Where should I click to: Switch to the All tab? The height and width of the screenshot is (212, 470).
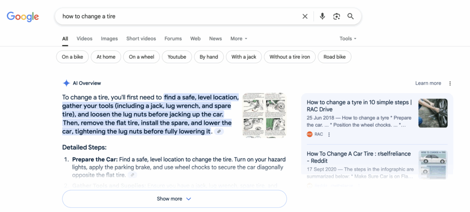pos(65,39)
